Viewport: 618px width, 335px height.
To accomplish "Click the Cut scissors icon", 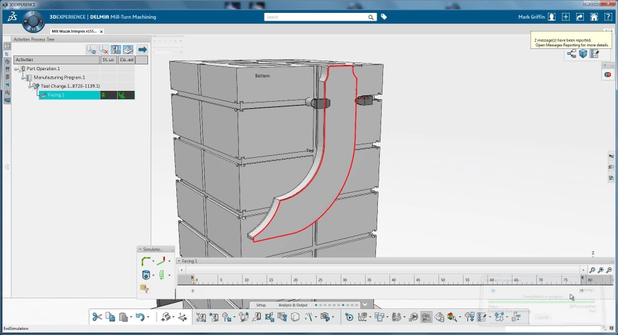I will click(97, 316).
